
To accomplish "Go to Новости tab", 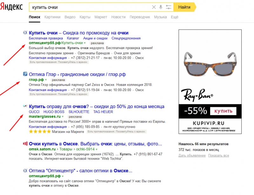I will point(118,17).
